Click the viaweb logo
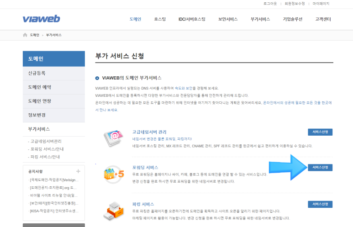Viewport: 353px width, 227px height. click(x=42, y=19)
